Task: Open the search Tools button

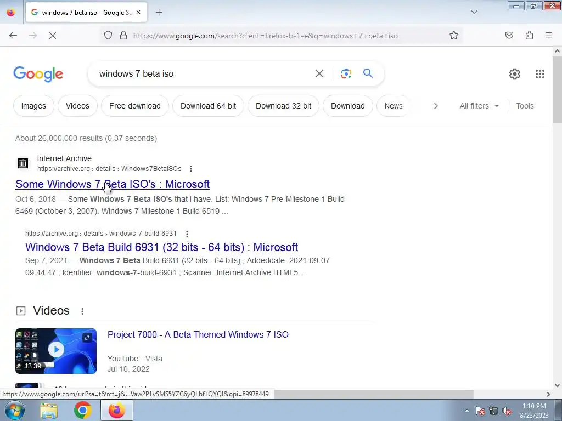Action: point(525,106)
